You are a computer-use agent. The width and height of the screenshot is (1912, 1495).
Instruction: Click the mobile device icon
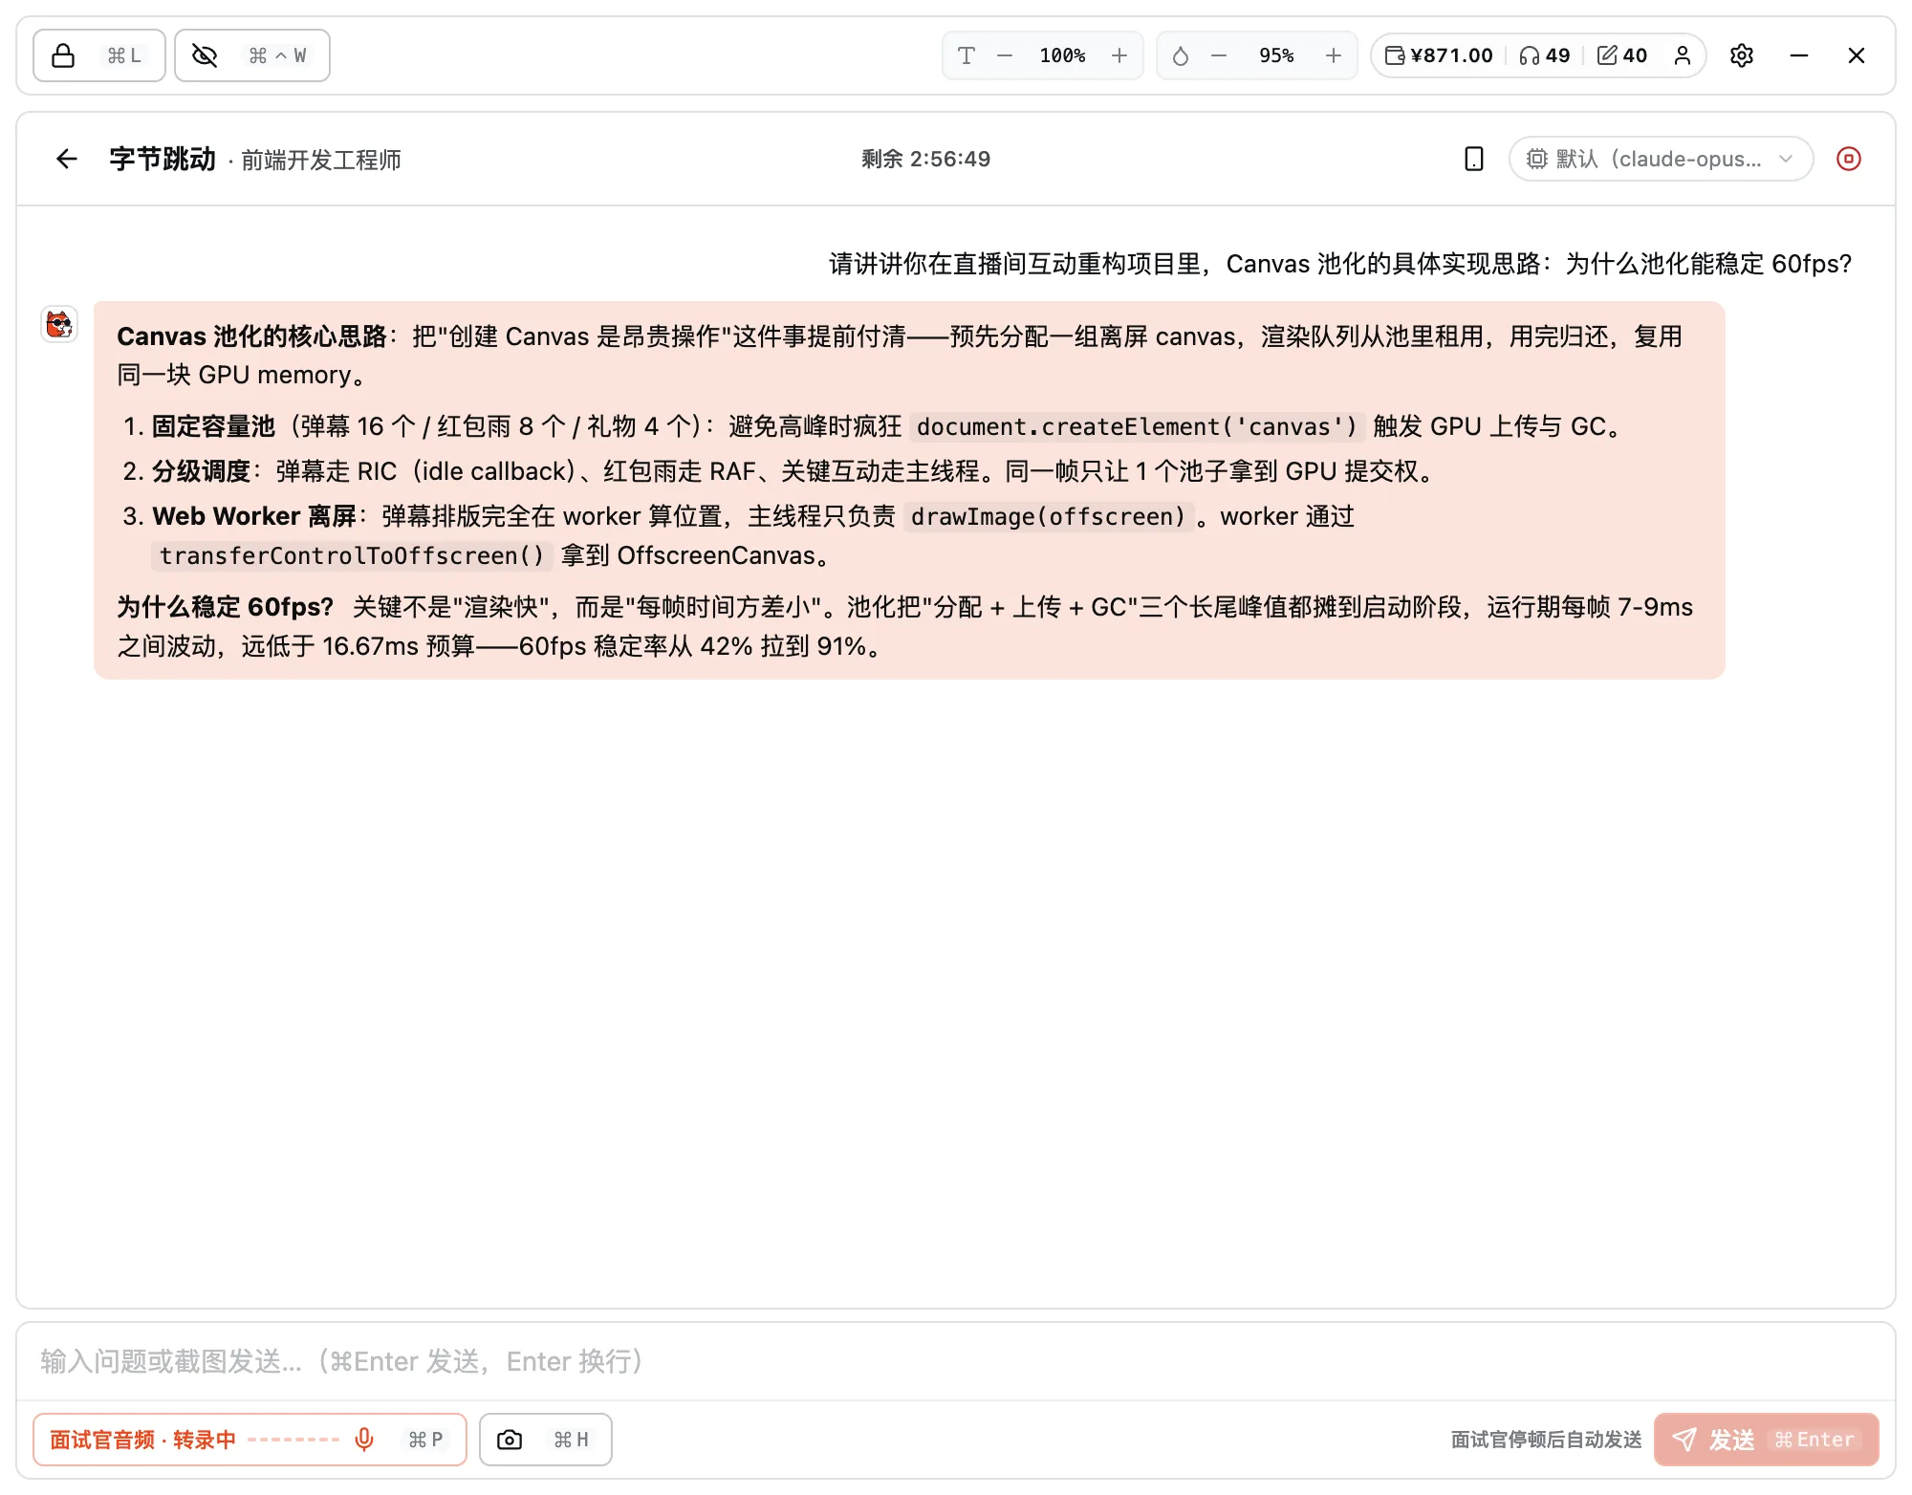click(1474, 159)
